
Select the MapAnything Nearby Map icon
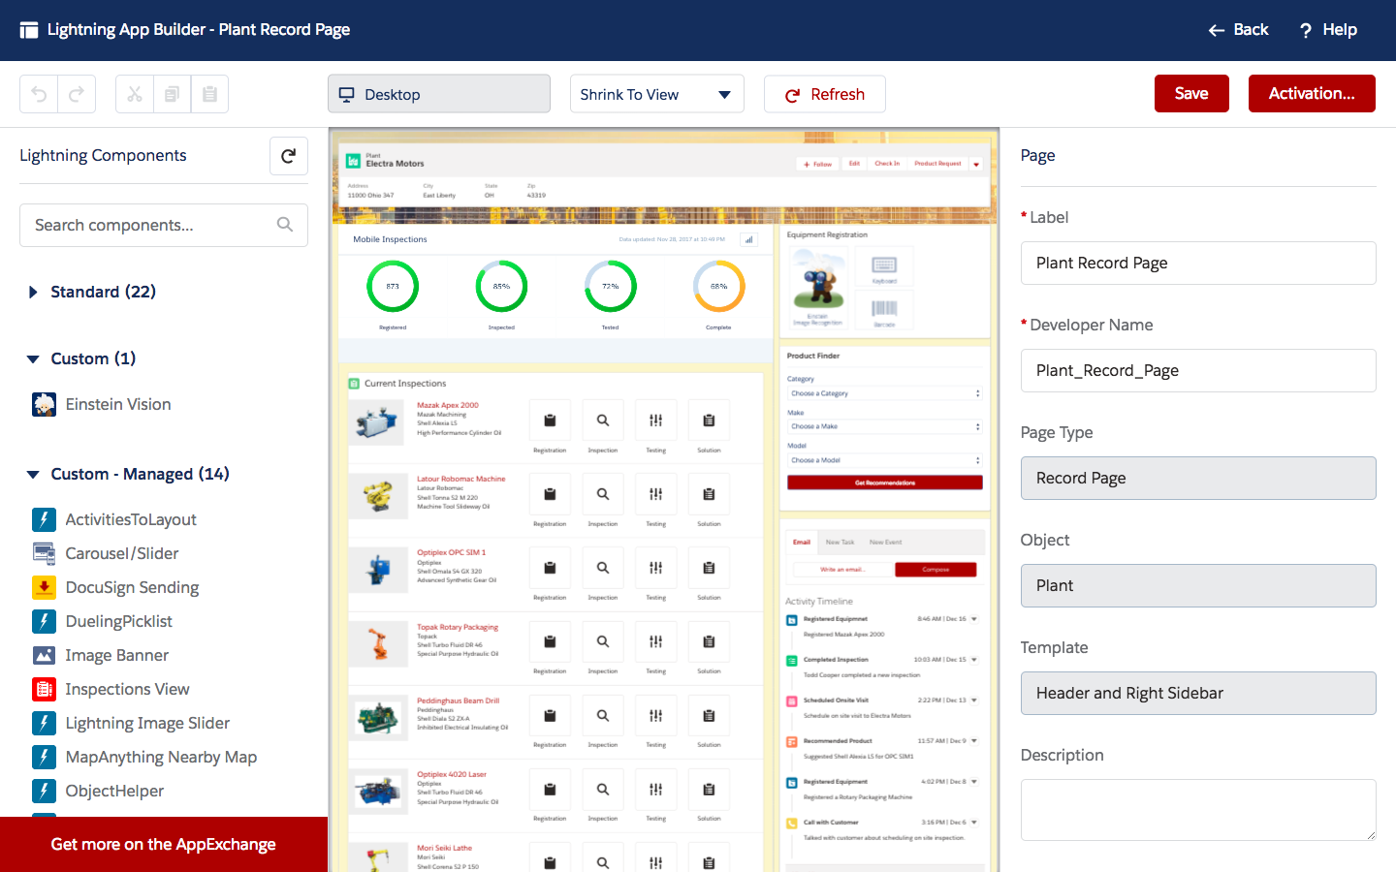(44, 757)
